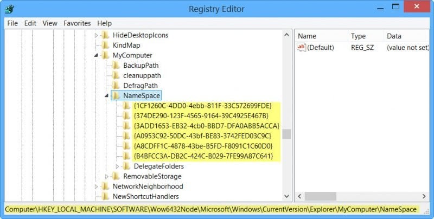The image size is (434, 219).
Task: Open the Edit menu
Action: click(x=30, y=23)
